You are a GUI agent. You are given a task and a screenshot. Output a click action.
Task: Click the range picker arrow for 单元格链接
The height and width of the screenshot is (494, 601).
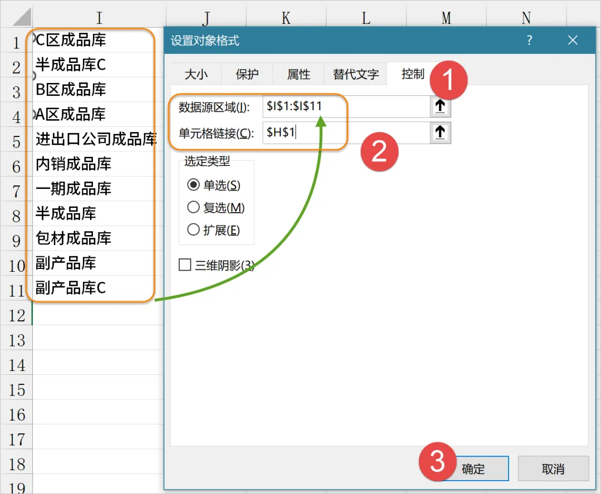pos(440,133)
